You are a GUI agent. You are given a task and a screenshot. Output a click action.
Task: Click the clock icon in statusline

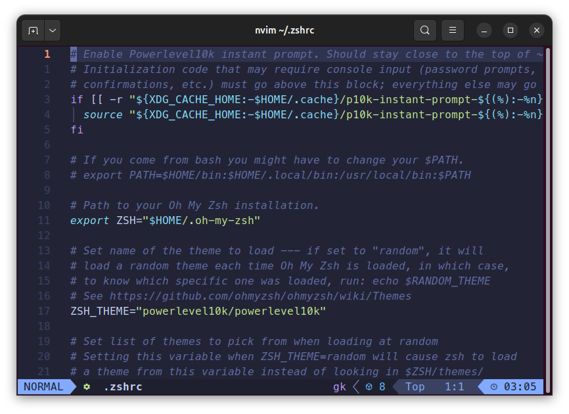493,387
